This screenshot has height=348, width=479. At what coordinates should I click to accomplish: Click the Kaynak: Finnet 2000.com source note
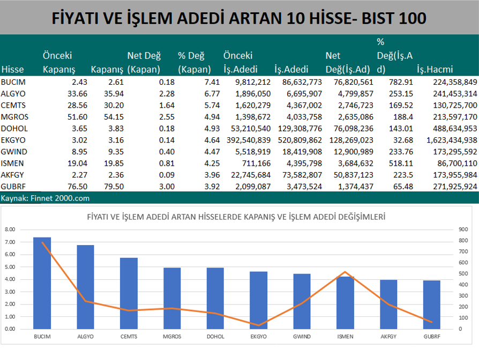45,198
